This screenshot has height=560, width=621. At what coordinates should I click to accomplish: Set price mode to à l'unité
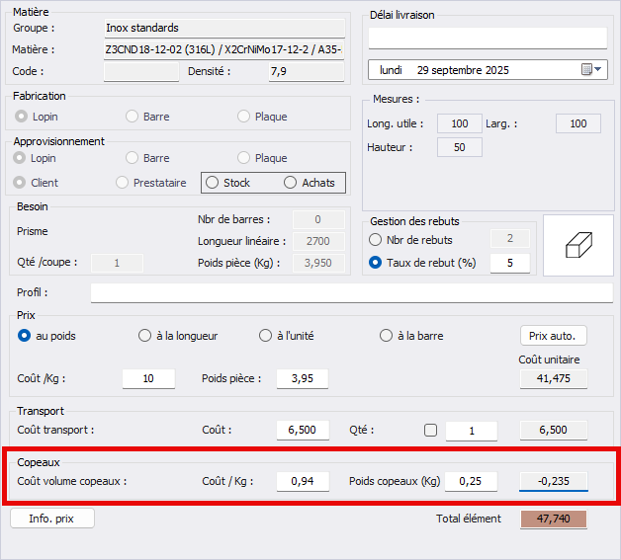pyautogui.click(x=265, y=336)
